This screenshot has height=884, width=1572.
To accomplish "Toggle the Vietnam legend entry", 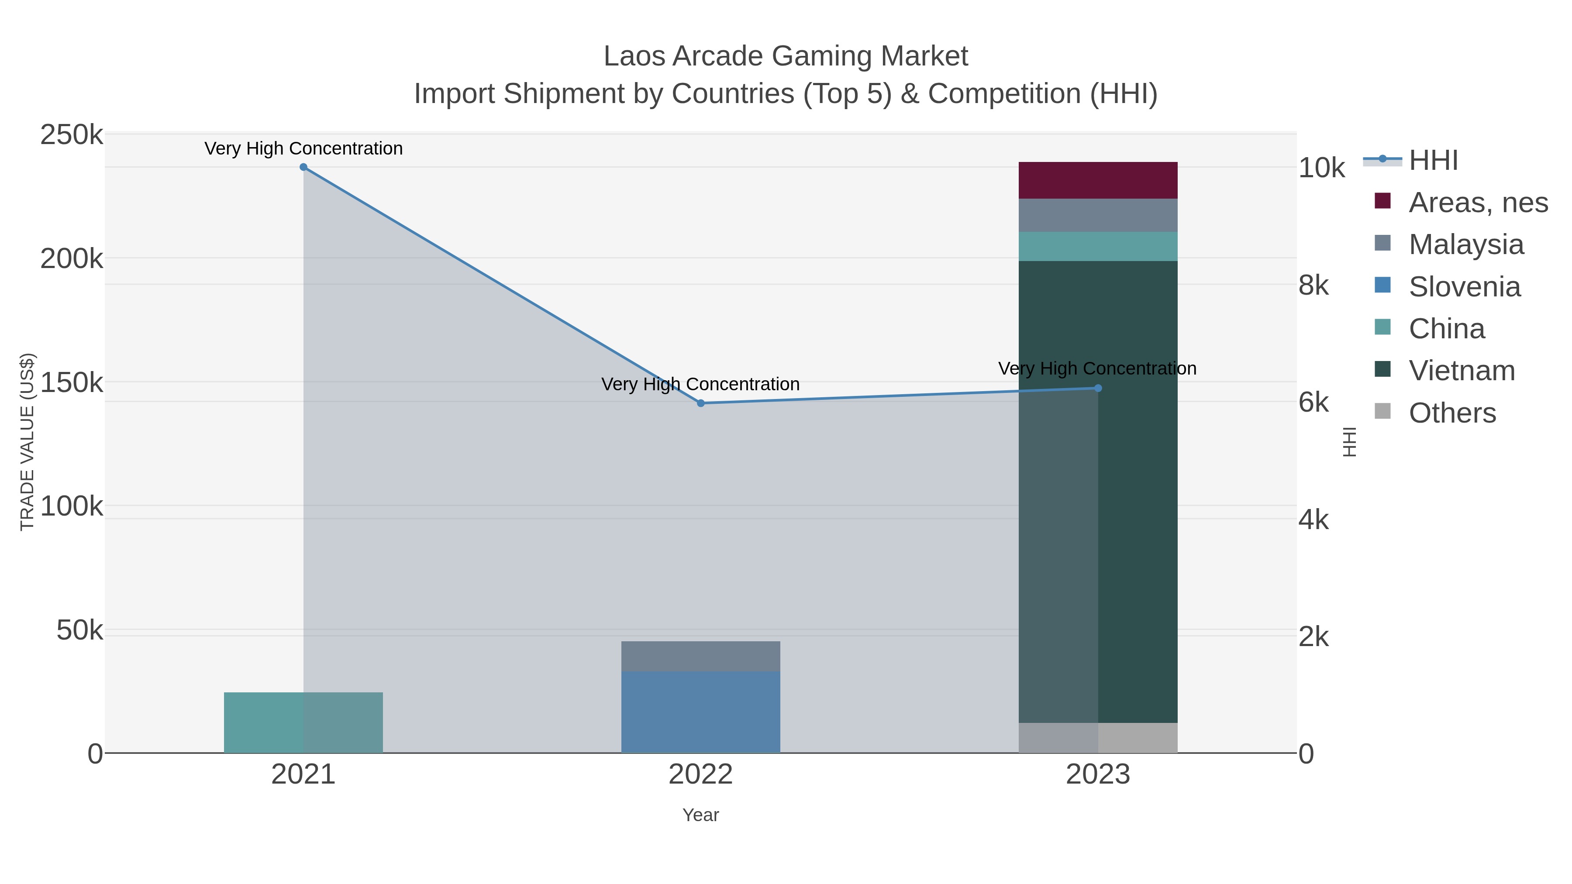I will [x=1444, y=371].
